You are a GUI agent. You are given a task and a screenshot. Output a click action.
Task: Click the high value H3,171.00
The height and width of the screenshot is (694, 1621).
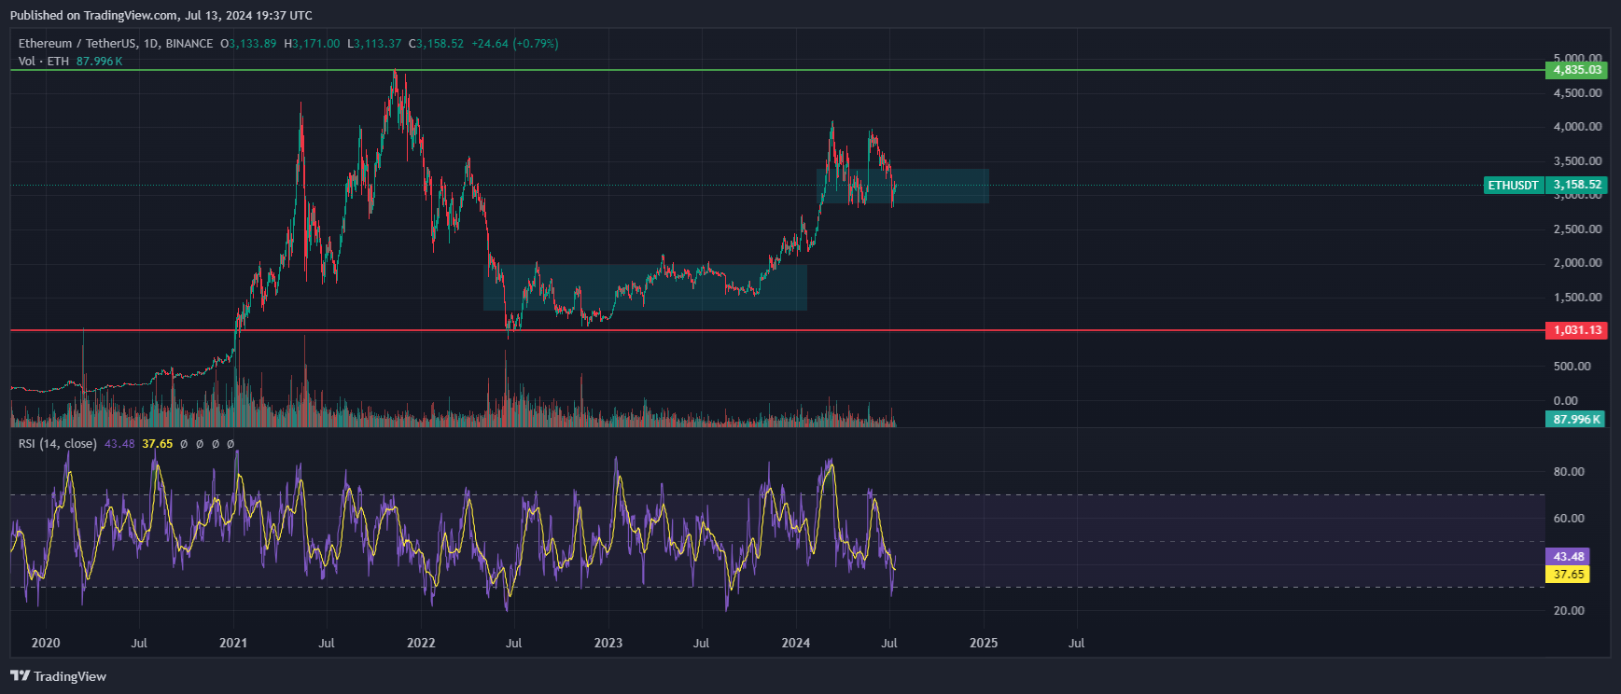[x=312, y=44]
